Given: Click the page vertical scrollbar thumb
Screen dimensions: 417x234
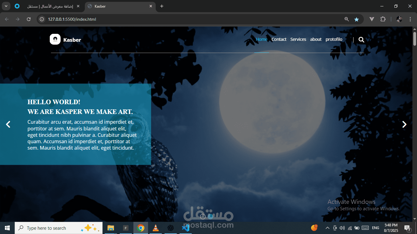Looking at the screenshot, I should coord(415,39).
